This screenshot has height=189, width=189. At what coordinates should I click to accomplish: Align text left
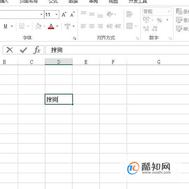tap(83, 26)
